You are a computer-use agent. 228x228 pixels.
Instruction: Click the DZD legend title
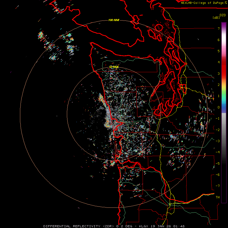tap(223, 15)
